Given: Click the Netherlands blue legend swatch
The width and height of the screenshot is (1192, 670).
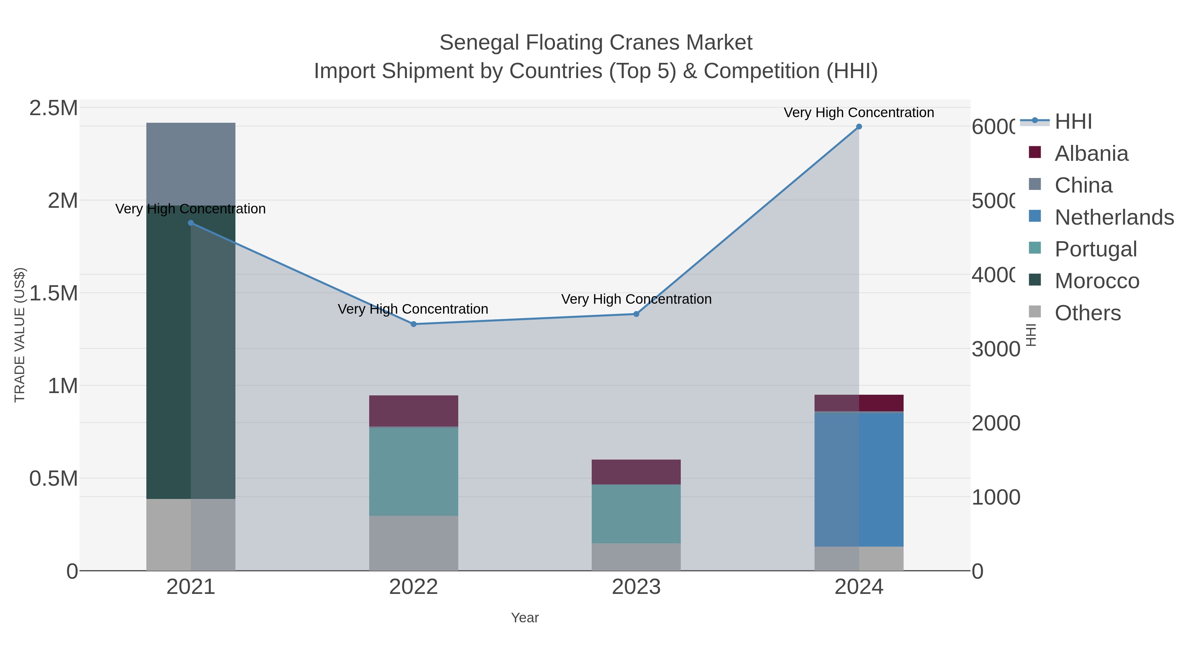Looking at the screenshot, I should pyautogui.click(x=1035, y=216).
